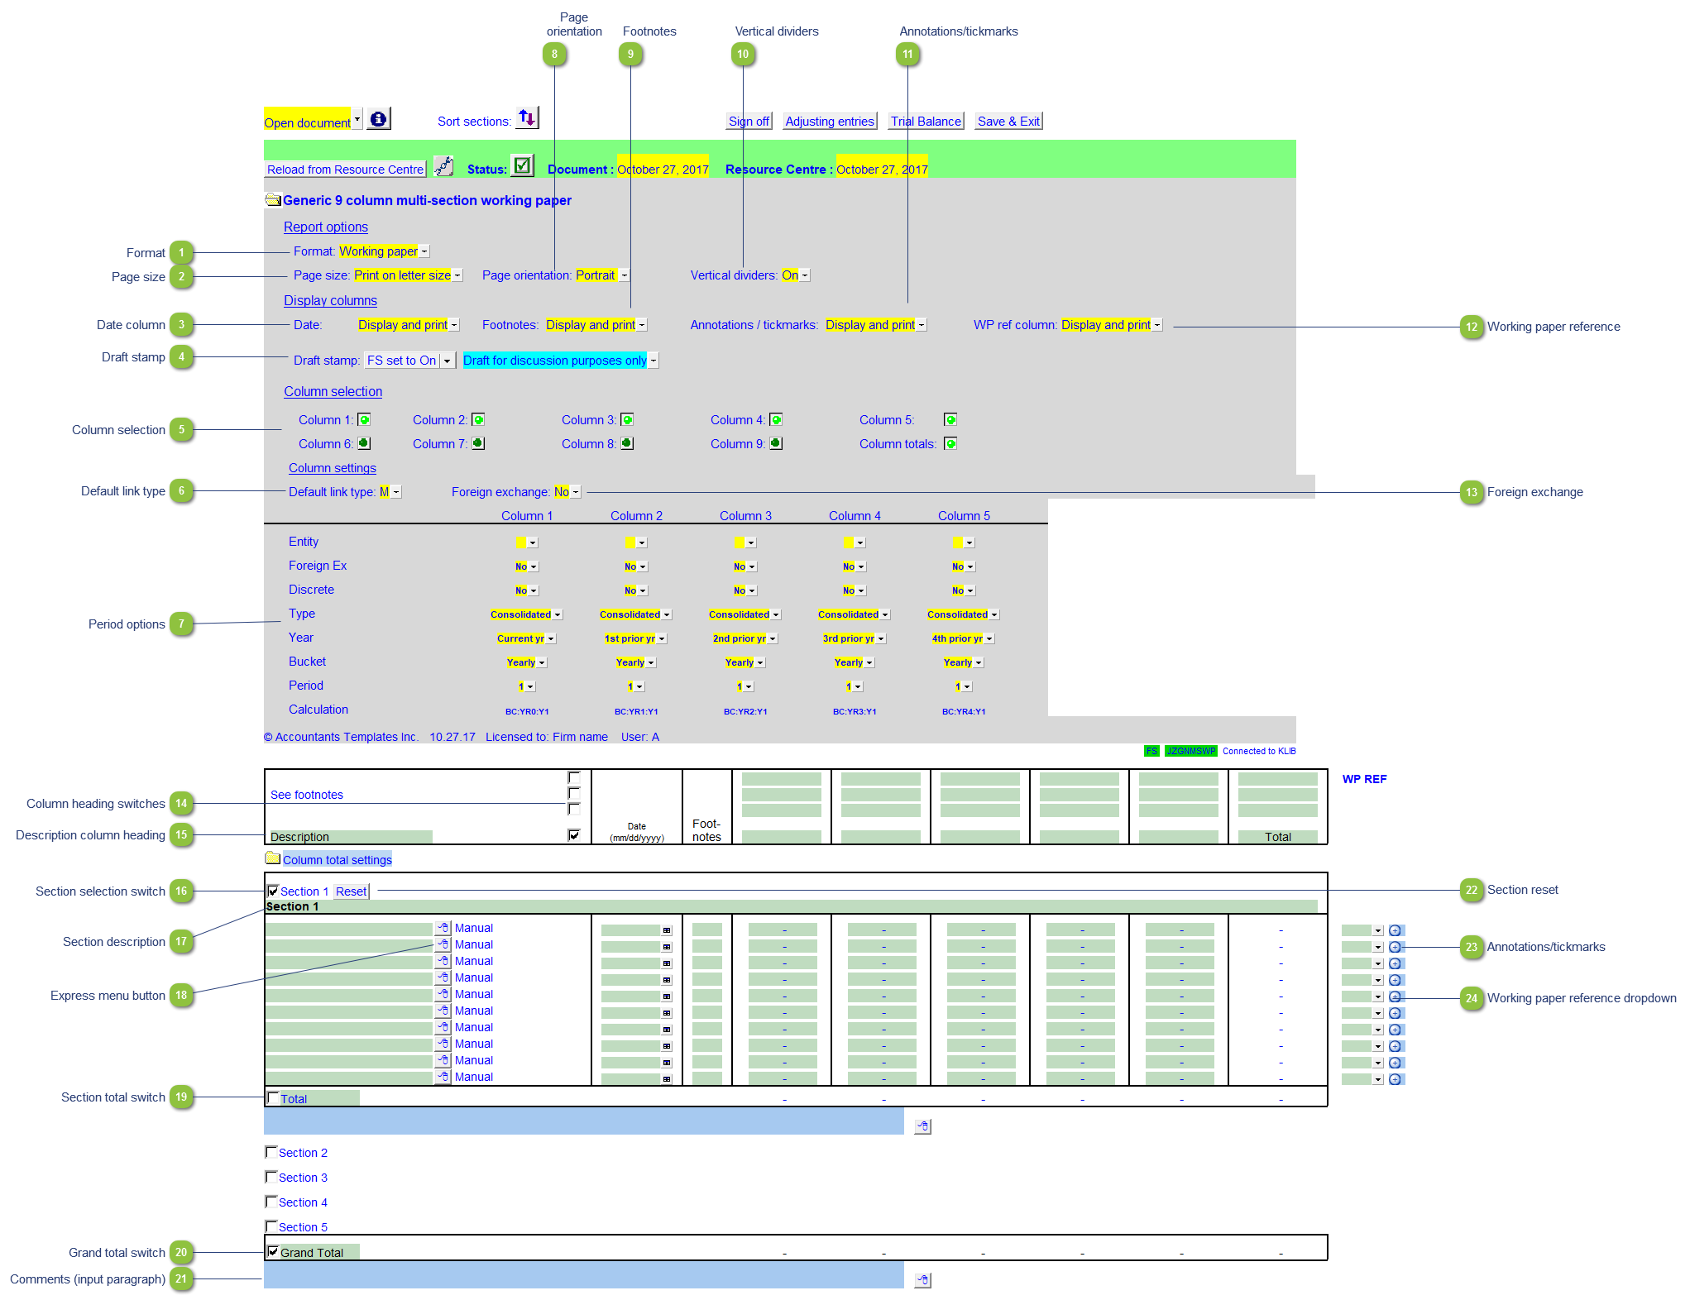The image size is (1690, 1300).
Task: Open the Page orientation Portrait dropdown
Action: [x=625, y=275]
